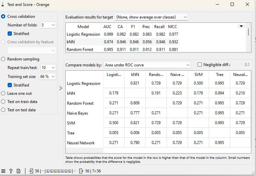Enable the Negligible diff. checkbox
Image resolution: width=256 pixels, height=176 pixels.
click(200, 65)
